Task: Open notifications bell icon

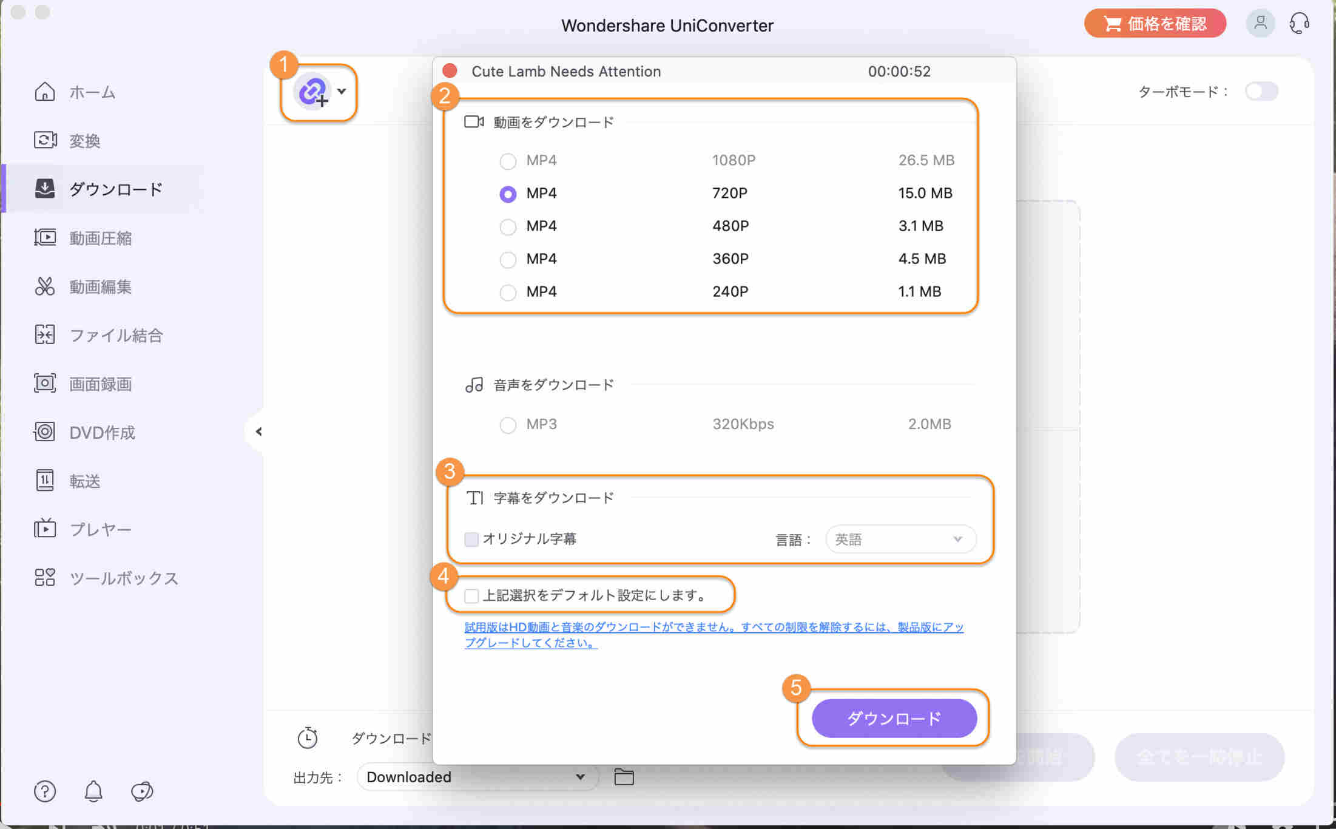Action: click(x=93, y=791)
